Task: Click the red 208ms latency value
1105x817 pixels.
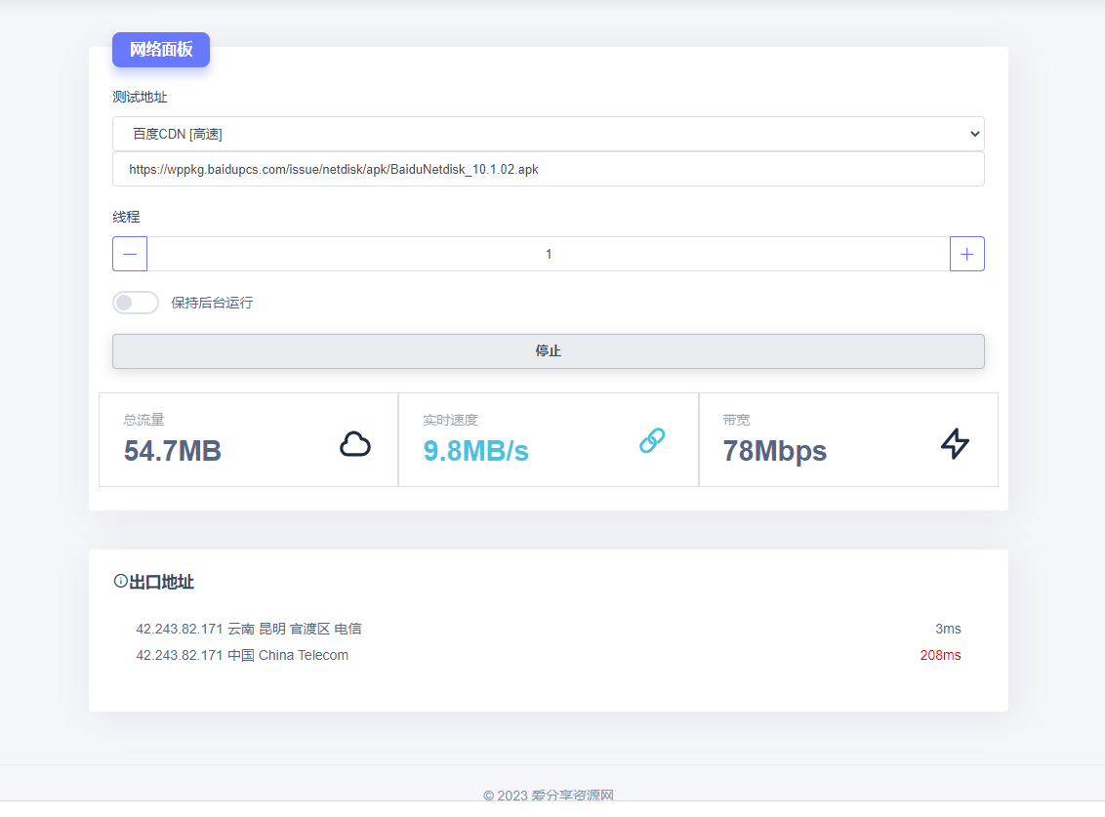Action: [939, 655]
